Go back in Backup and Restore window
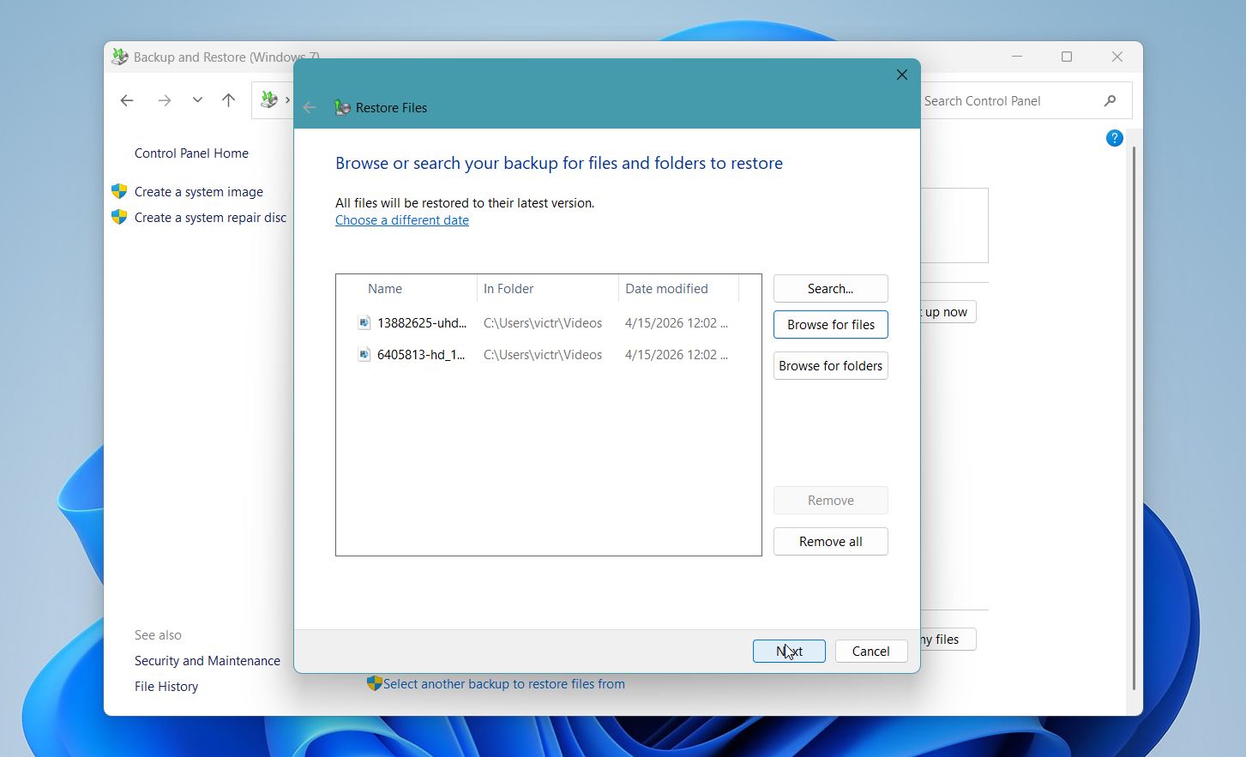Screen dimensions: 1246x757 (127, 101)
